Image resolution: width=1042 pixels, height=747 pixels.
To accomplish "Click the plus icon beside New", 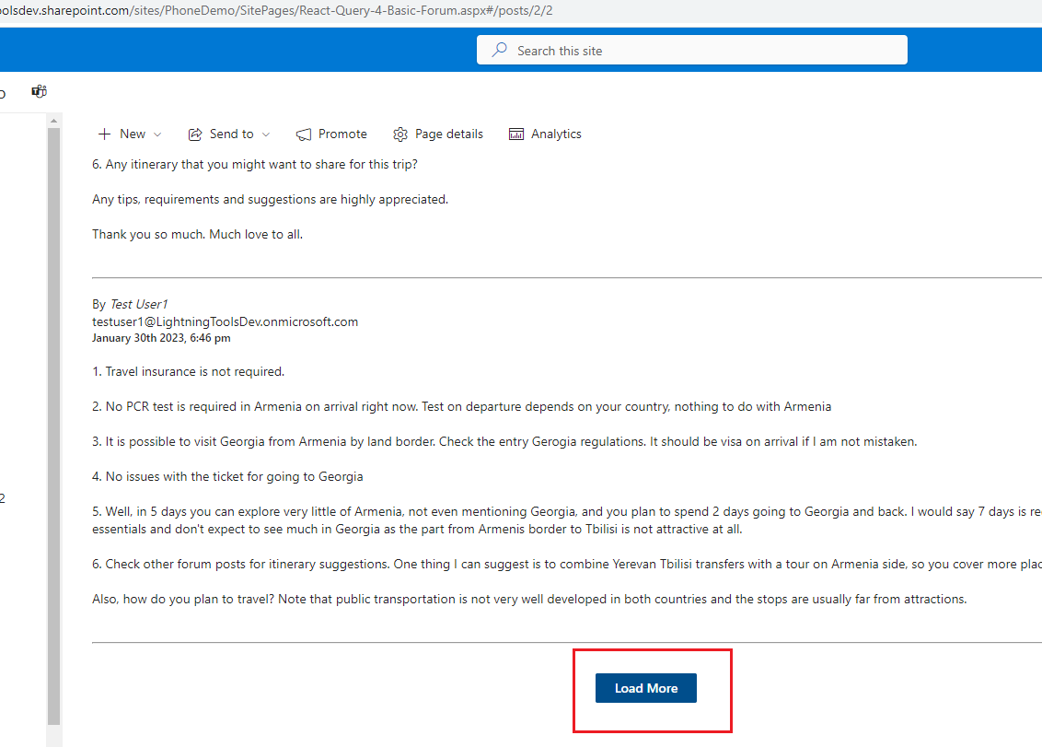I will coord(105,134).
